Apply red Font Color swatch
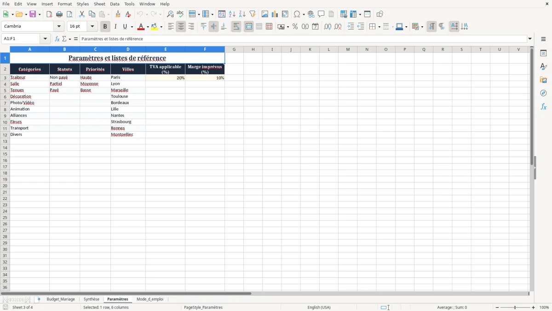 [140, 27]
